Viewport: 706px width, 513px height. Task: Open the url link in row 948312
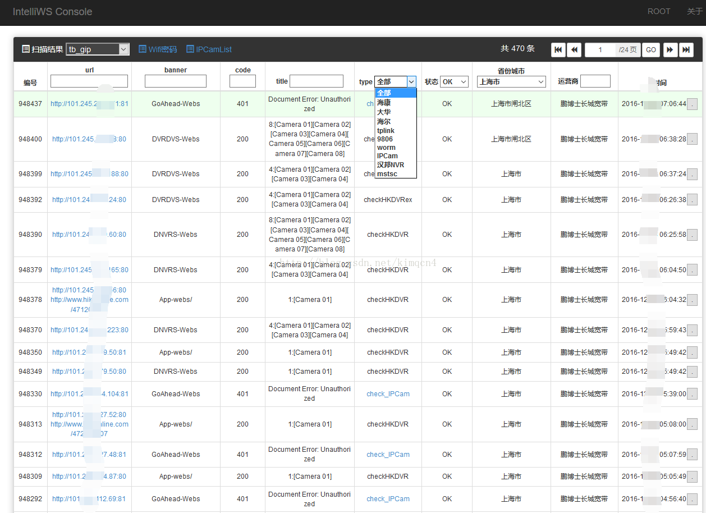pos(89,455)
